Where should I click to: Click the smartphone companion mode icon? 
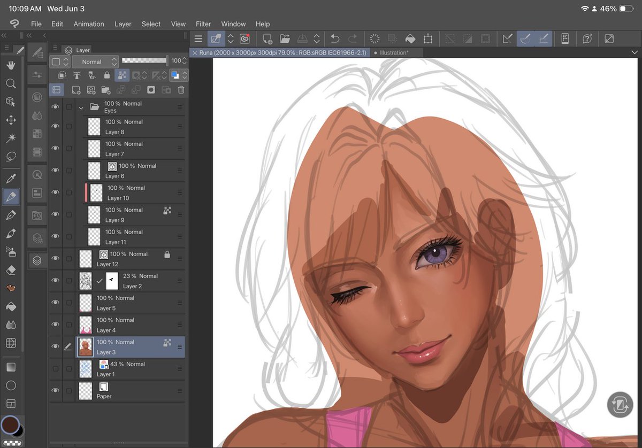click(565, 38)
